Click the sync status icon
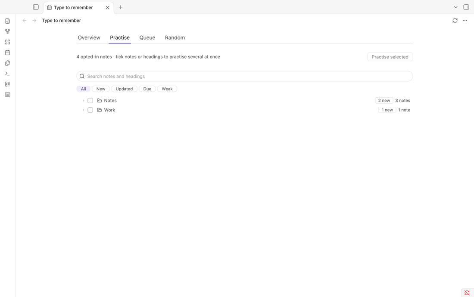This screenshot has width=474, height=297. [467, 293]
